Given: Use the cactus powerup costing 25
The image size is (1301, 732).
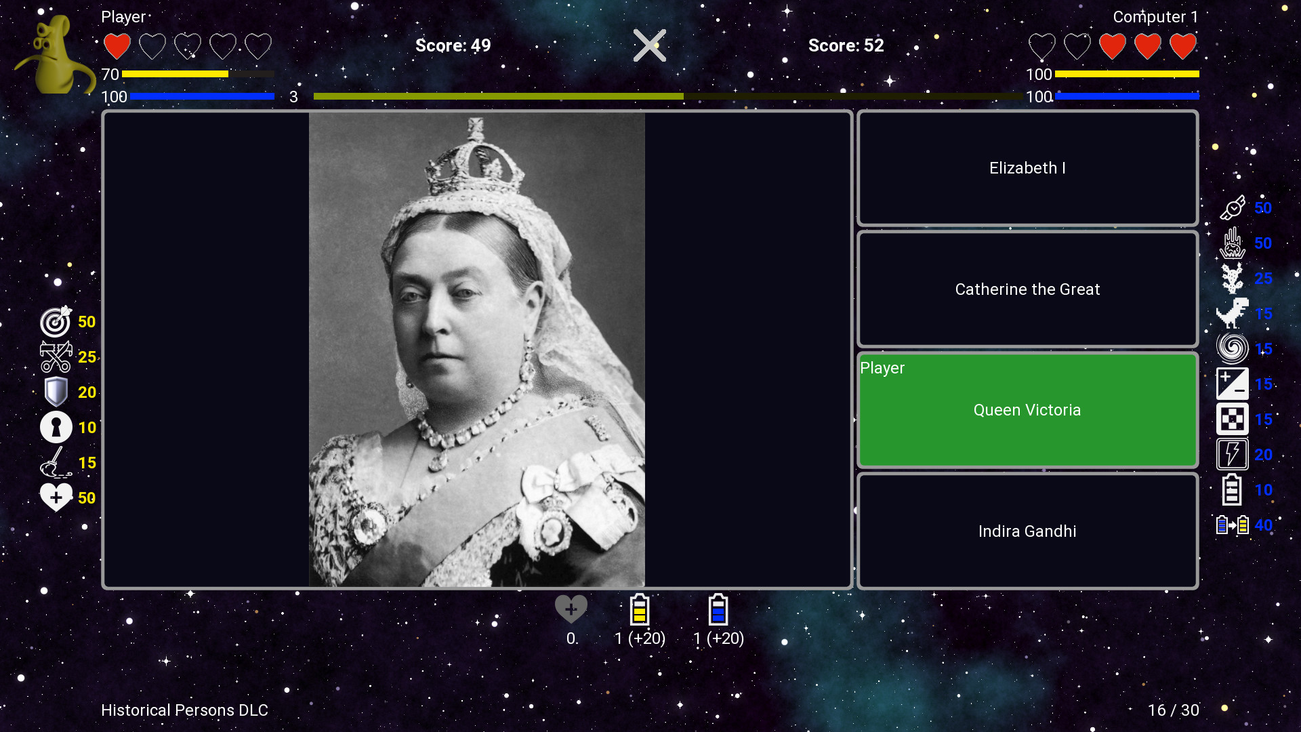Looking at the screenshot, I should point(1233,278).
